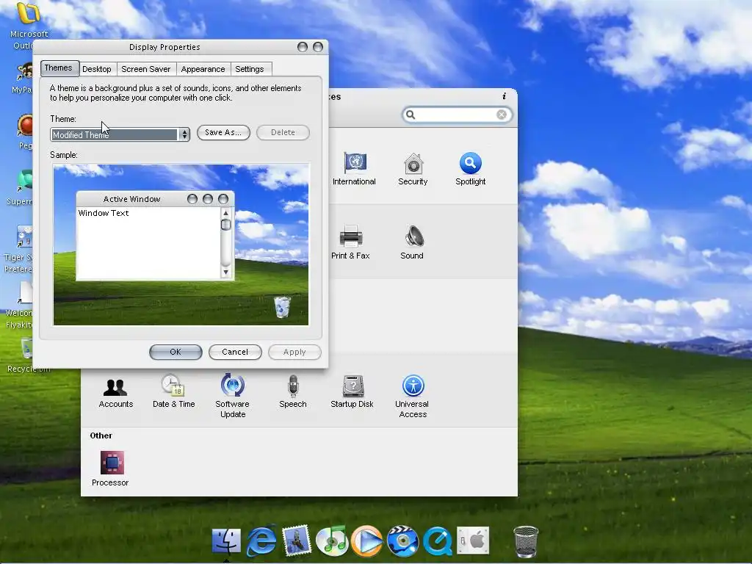
Task: Select the 'Other' section heading
Action: coord(101,435)
